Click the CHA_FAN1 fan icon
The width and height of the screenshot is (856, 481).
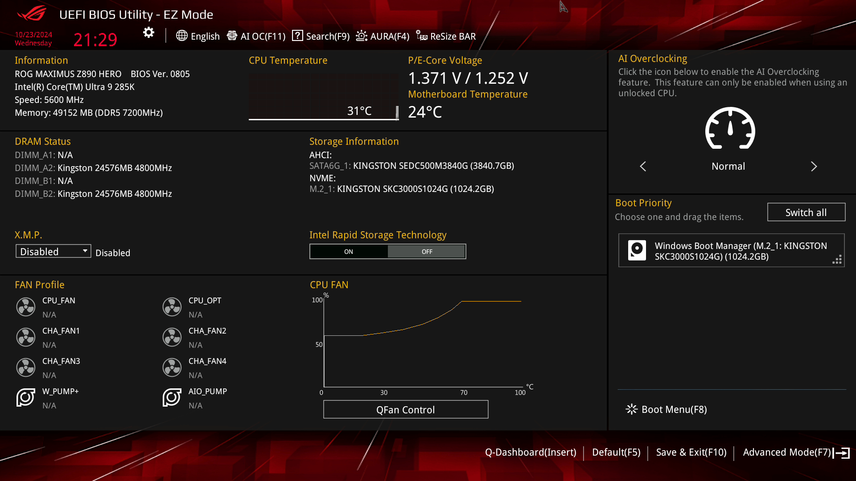pos(26,337)
